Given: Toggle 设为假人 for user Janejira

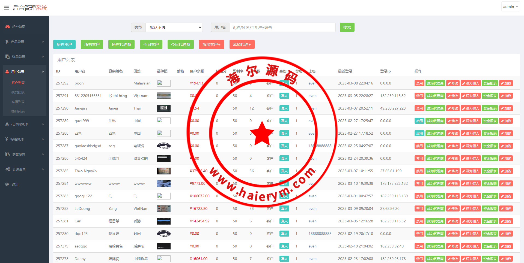Looking at the screenshot, I should tap(471, 108).
